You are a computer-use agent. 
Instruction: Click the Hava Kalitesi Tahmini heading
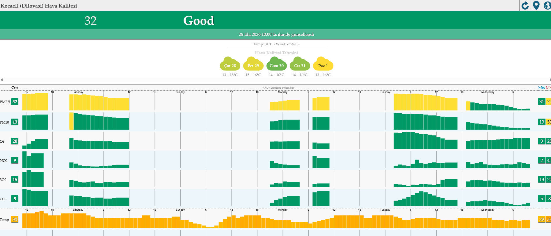[276, 53]
